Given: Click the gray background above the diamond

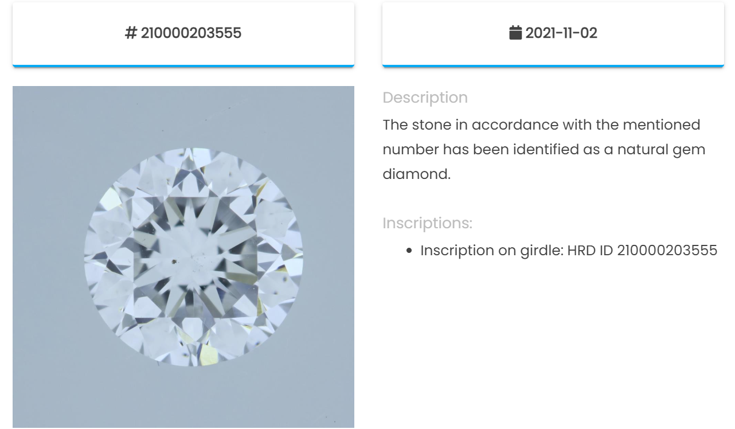Looking at the screenshot, I should [x=183, y=115].
